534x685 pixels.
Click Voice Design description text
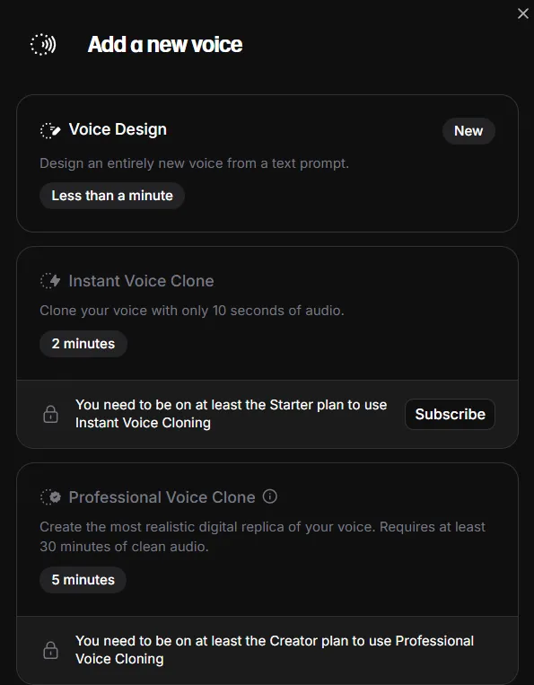click(x=194, y=163)
